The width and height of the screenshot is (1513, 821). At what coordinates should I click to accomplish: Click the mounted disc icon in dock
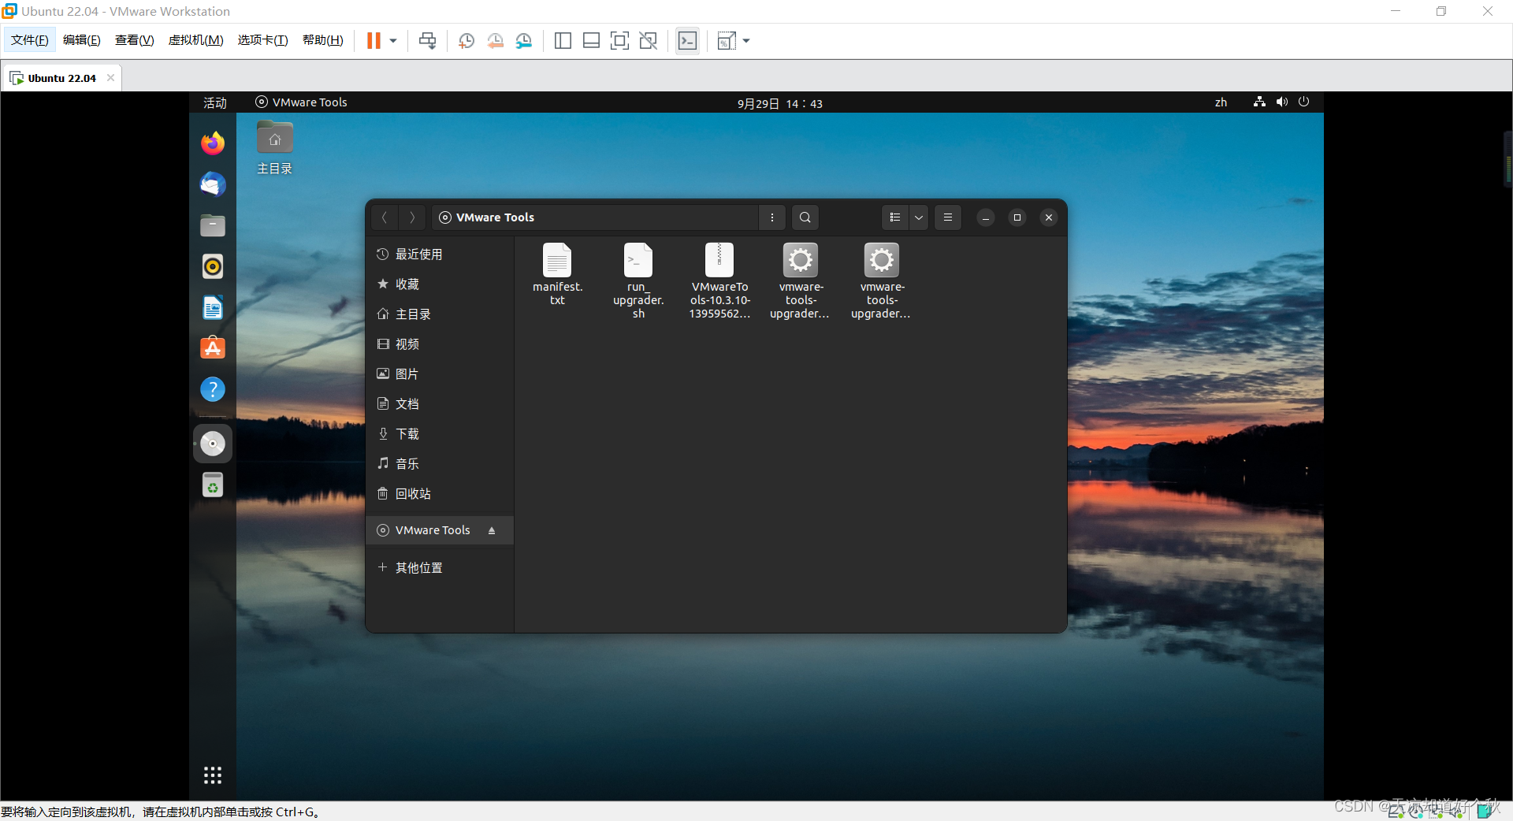213,444
